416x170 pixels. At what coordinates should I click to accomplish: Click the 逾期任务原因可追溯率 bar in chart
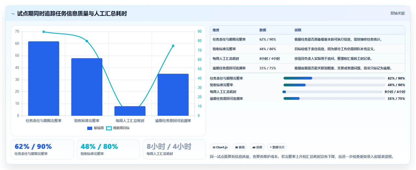pyautogui.click(x=173, y=95)
